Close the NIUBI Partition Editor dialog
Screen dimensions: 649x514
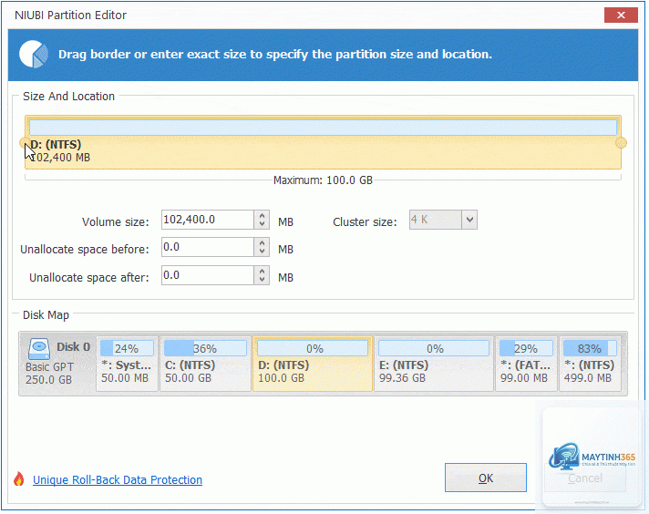[621, 15]
